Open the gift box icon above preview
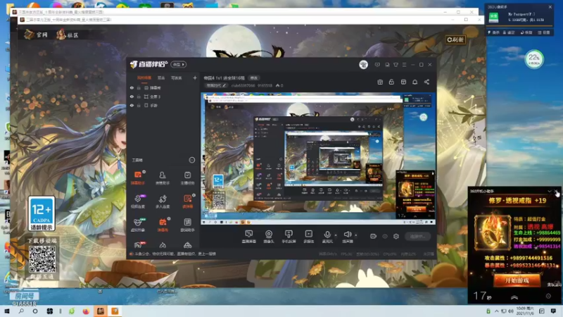 point(380,82)
